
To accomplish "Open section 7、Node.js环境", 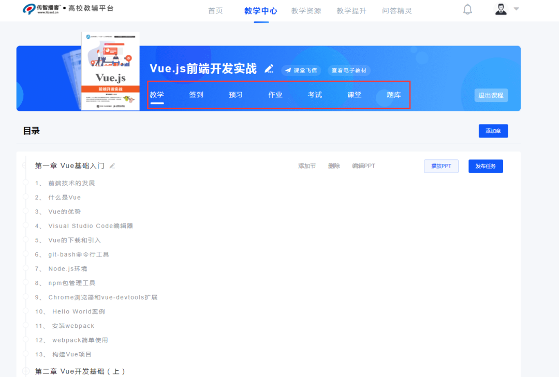I will tap(61, 269).
